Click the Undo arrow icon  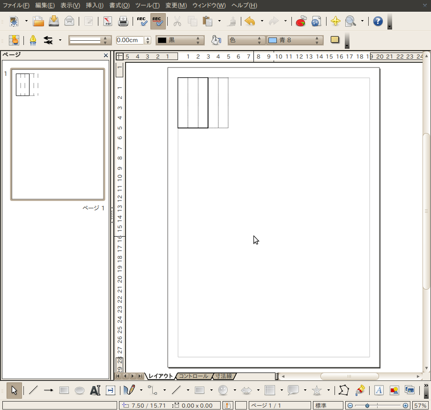click(250, 21)
